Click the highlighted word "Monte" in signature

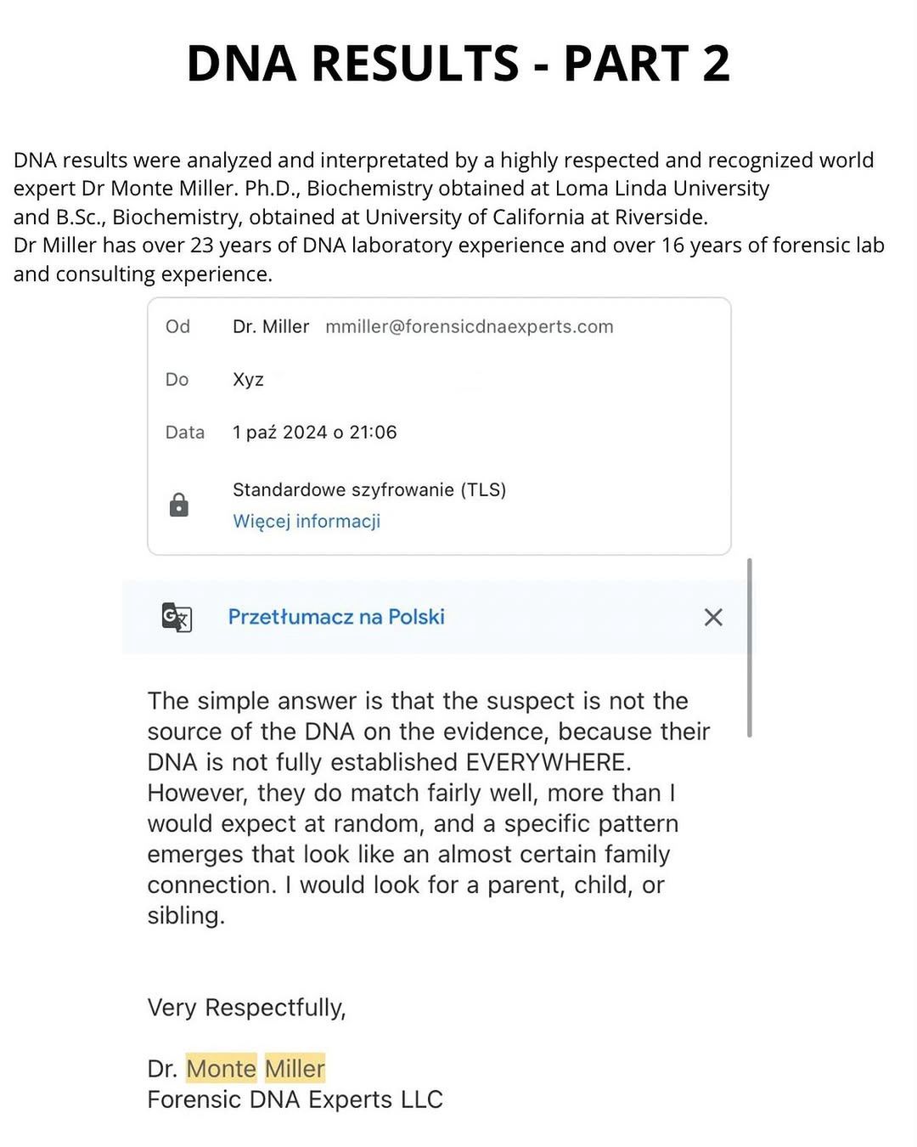(x=221, y=1068)
